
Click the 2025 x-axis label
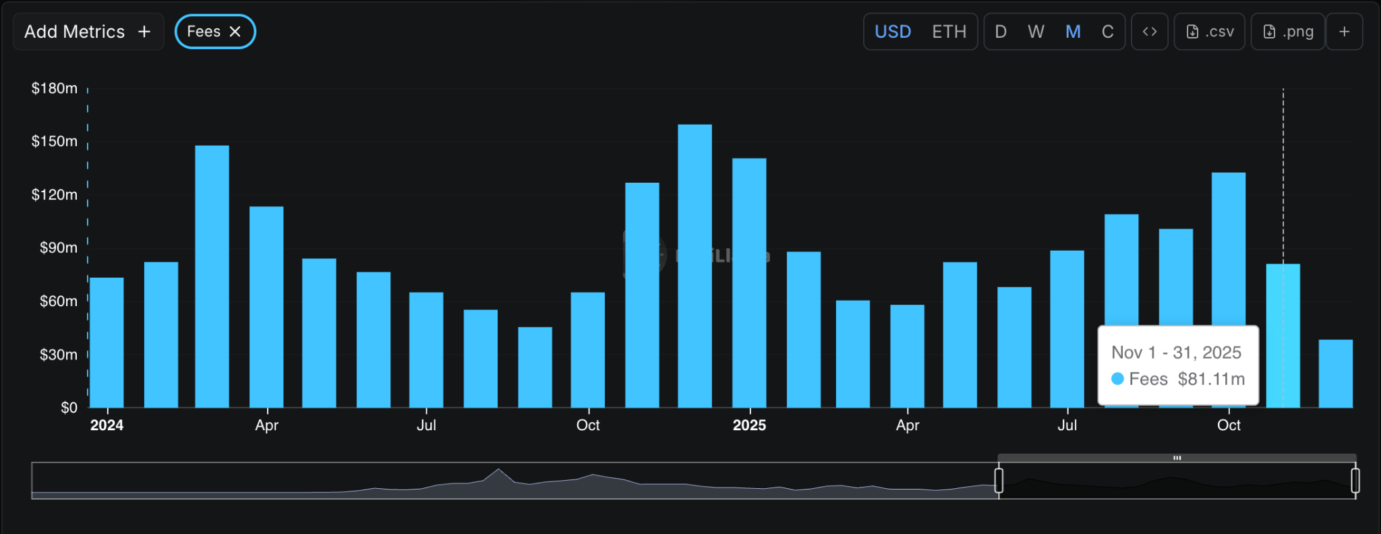pyautogui.click(x=749, y=425)
